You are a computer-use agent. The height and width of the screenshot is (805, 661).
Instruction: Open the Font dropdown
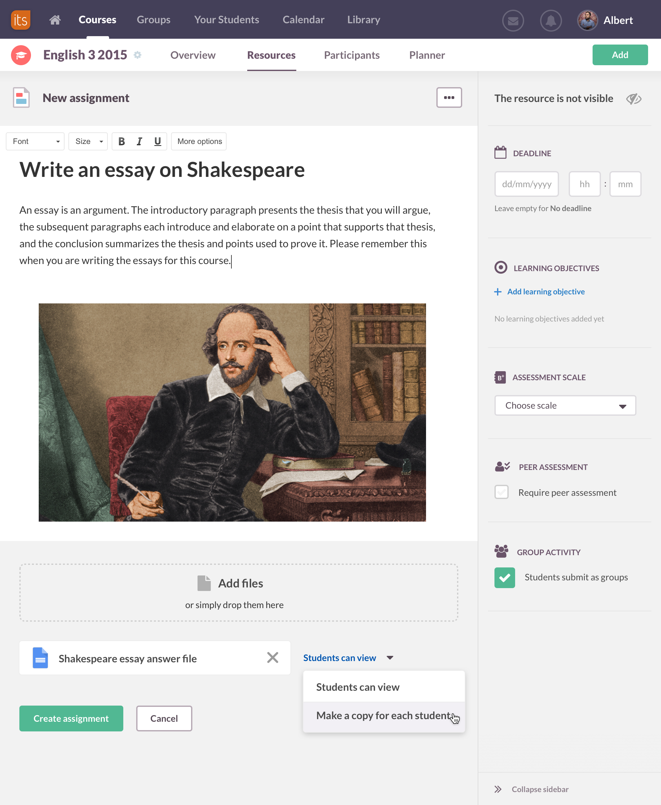tap(35, 141)
